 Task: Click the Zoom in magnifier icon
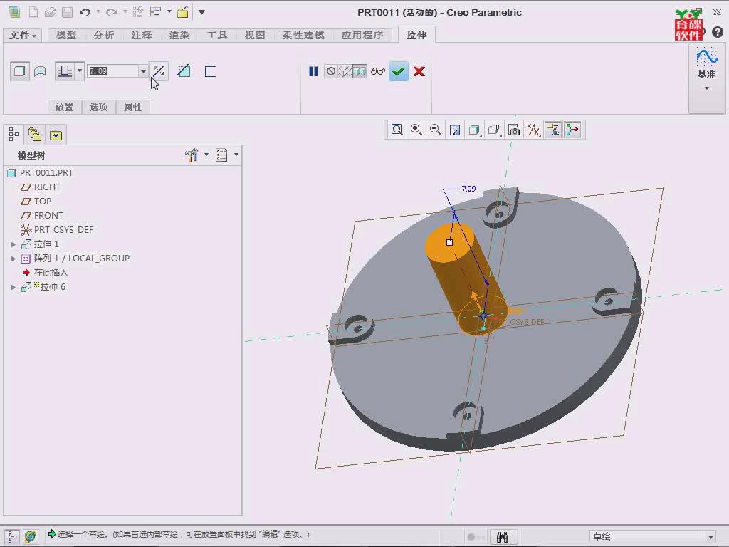pyautogui.click(x=416, y=130)
